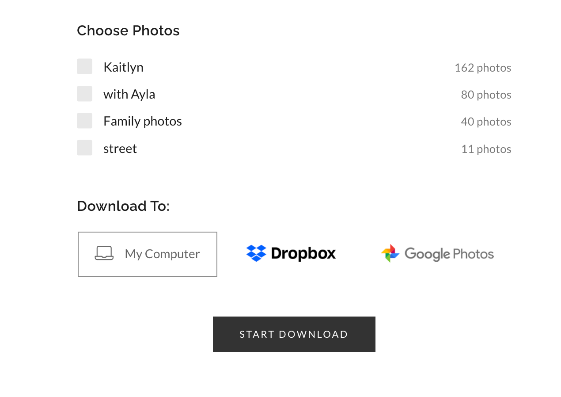Choose Google Photos text as destination
Image resolution: width=561 pixels, height=397 pixels.
[x=449, y=254]
